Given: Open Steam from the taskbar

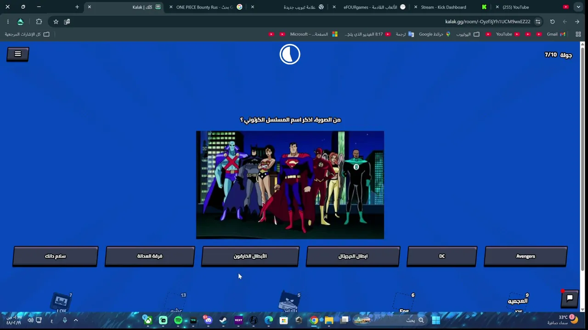Looking at the screenshot, I should tap(223, 320).
